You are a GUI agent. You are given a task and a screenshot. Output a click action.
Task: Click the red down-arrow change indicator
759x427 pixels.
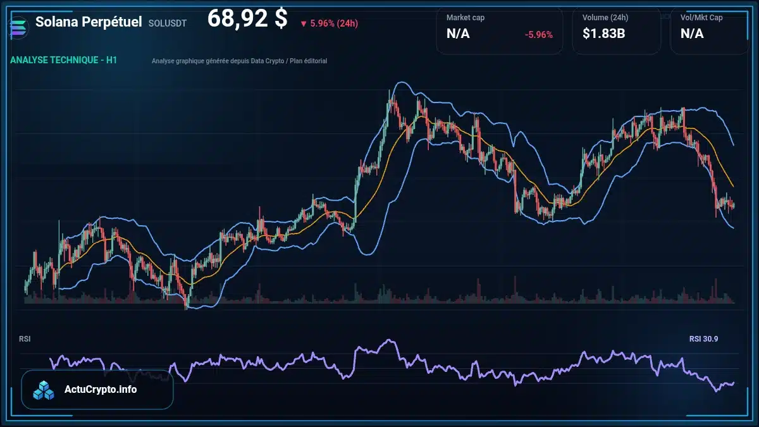click(304, 24)
